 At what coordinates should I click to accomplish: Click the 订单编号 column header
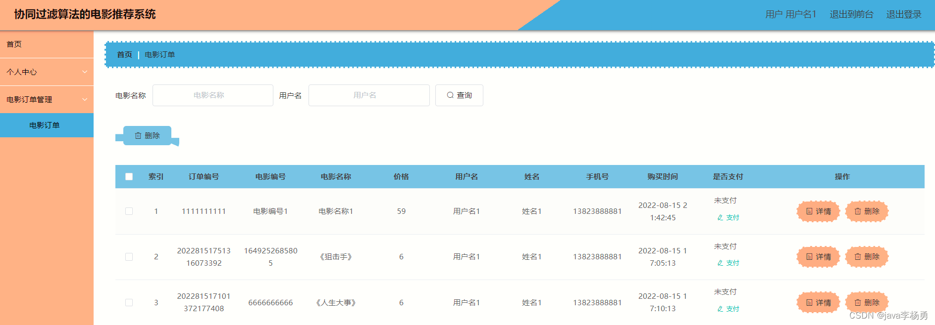[204, 177]
